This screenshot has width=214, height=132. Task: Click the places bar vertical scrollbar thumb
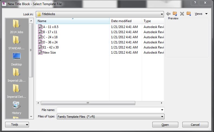coord(31,50)
